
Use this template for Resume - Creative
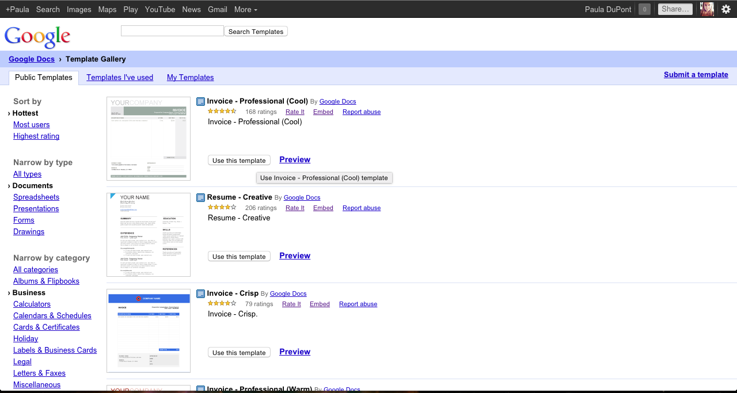tap(239, 257)
